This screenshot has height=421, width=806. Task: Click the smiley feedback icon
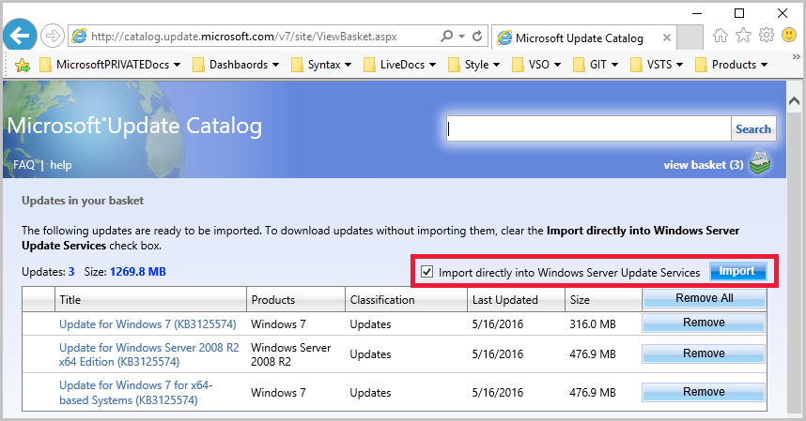tap(789, 36)
